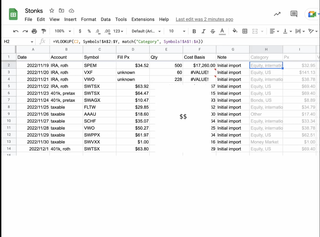Select column H header

pos(266,49)
